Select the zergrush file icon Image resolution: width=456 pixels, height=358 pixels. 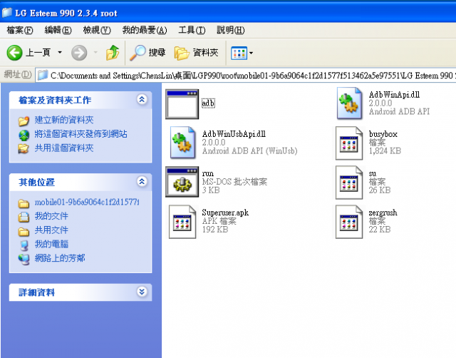[349, 222]
